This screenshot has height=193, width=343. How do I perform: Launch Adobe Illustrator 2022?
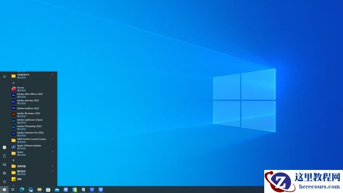[x=33, y=114]
